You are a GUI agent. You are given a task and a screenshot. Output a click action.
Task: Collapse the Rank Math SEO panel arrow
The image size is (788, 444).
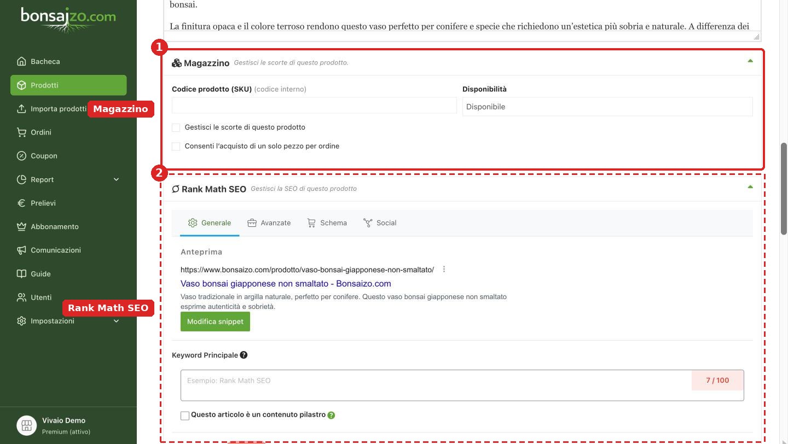(750, 187)
